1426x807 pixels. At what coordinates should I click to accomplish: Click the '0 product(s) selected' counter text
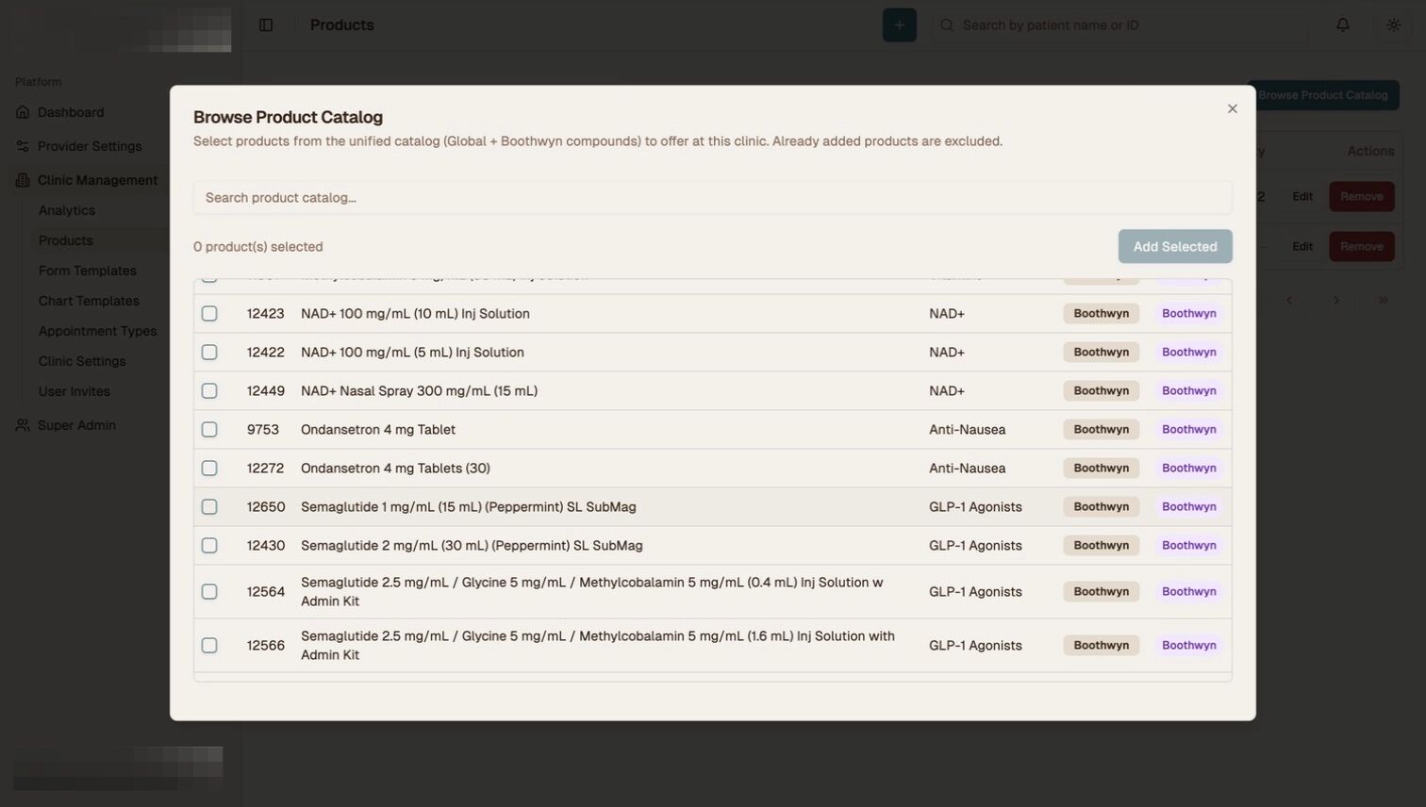258,247
